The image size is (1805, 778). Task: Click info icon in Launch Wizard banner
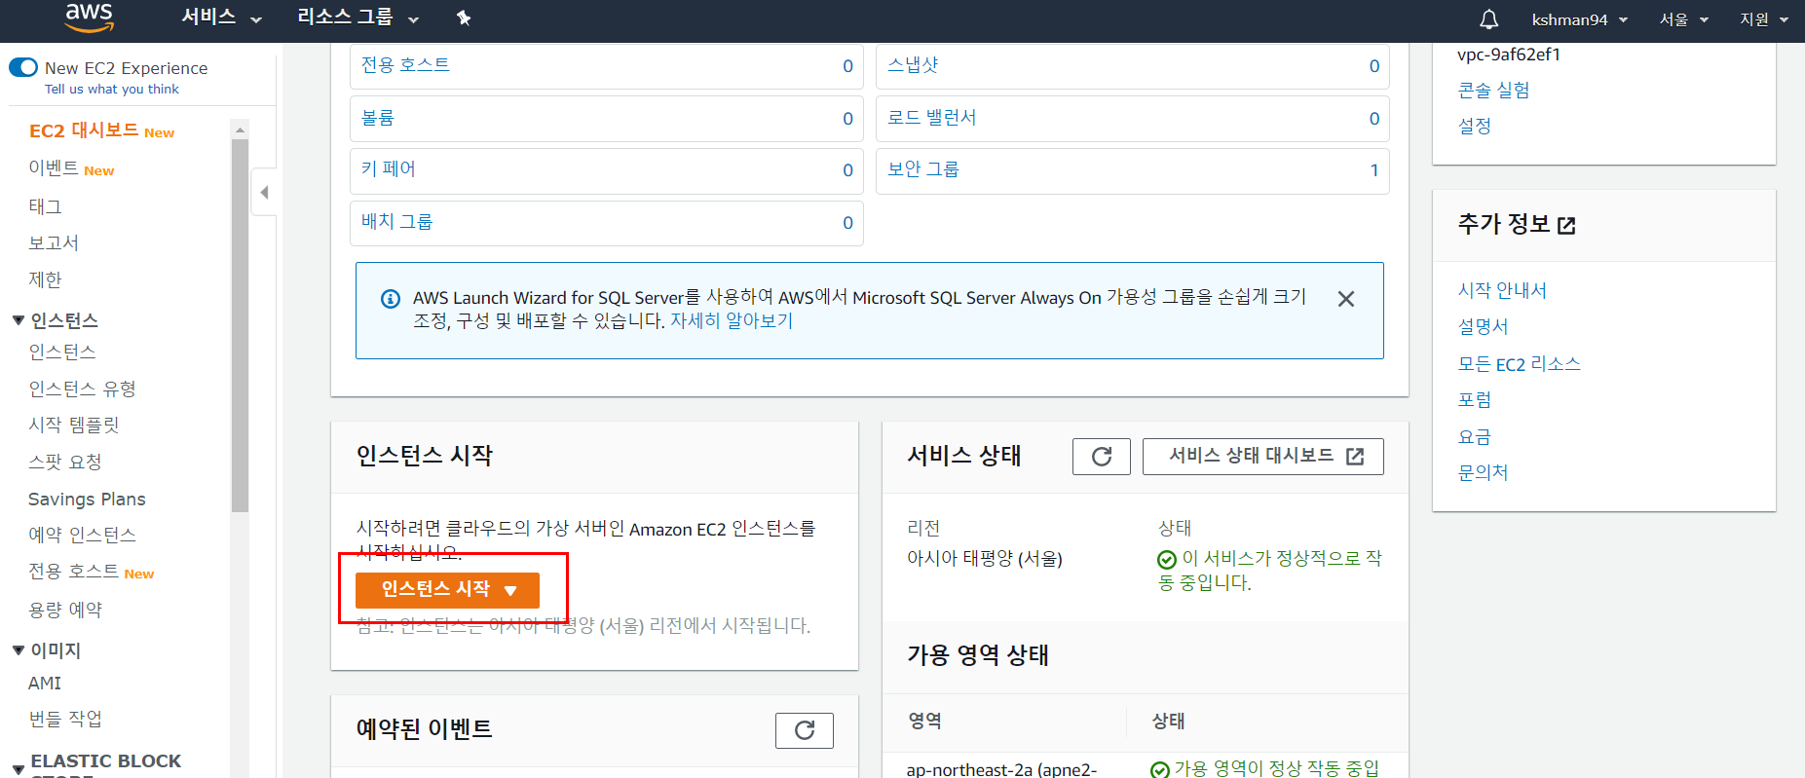click(x=390, y=299)
